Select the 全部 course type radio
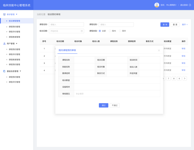 [100, 31]
